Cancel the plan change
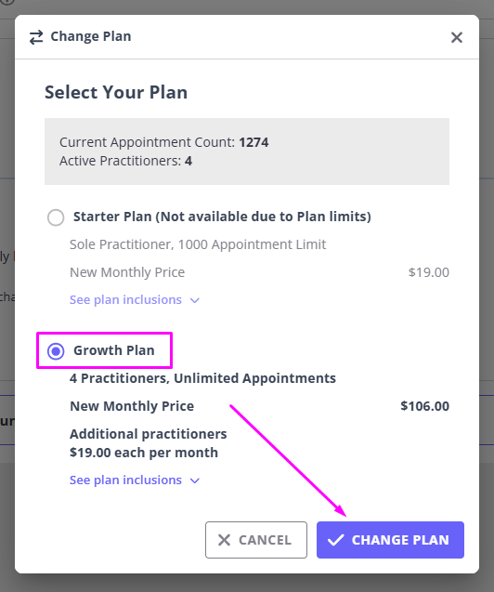494x592 pixels. click(256, 540)
